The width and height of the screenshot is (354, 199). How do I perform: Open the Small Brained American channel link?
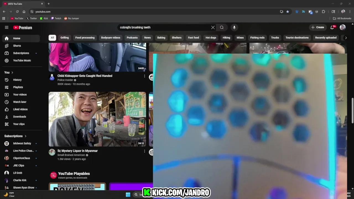(71, 155)
